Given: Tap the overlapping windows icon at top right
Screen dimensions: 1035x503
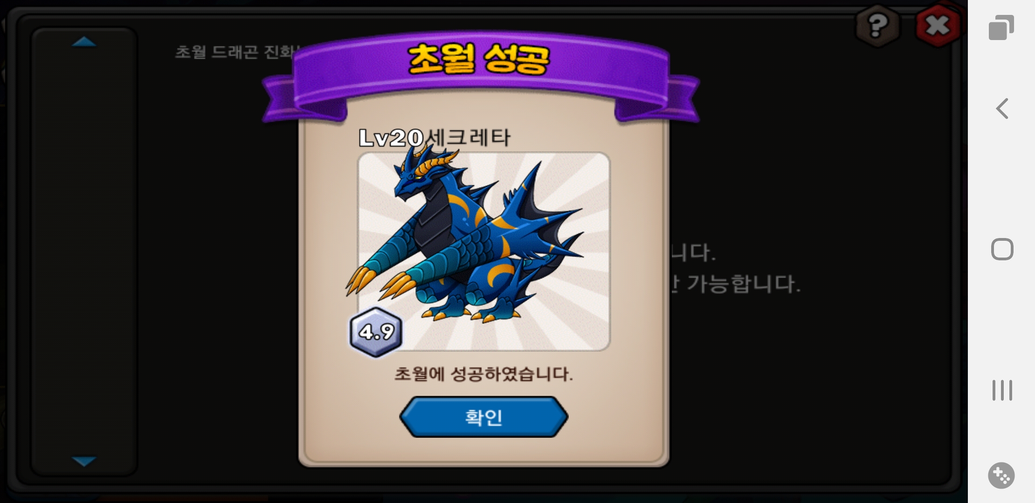Looking at the screenshot, I should [1001, 27].
